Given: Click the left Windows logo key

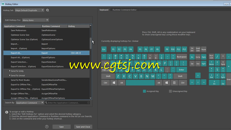Looking at the screenshot, I should tap(114, 83).
